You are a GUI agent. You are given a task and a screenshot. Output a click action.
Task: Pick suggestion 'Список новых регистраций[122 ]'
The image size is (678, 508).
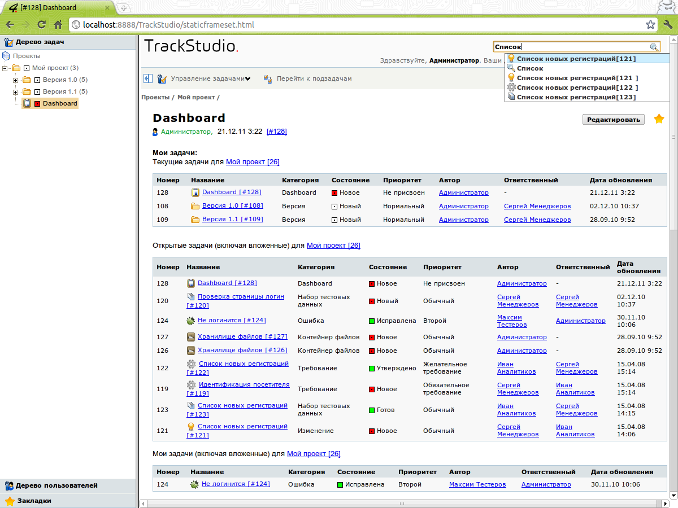point(577,87)
